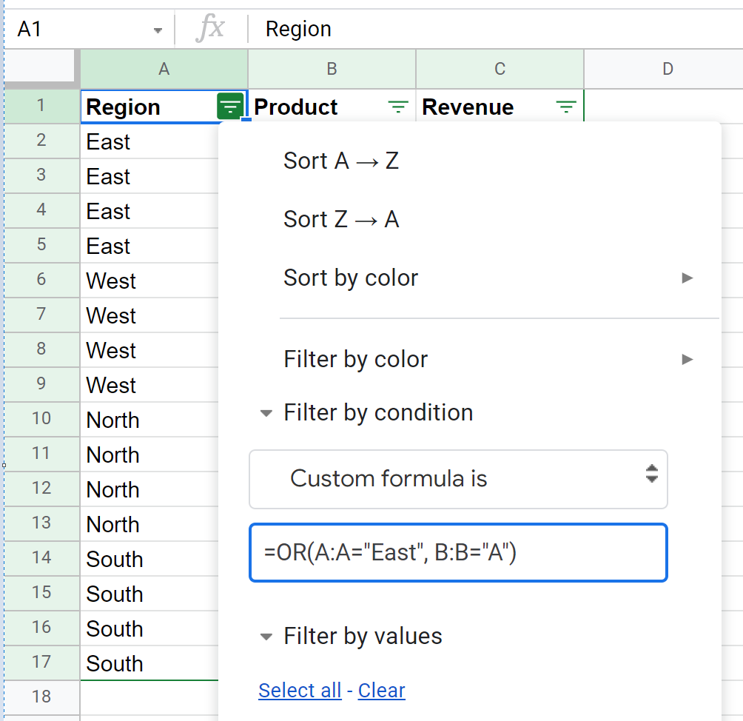Select Sort Z → A option
Viewport: 743px width, 721px height.
pyautogui.click(x=341, y=219)
